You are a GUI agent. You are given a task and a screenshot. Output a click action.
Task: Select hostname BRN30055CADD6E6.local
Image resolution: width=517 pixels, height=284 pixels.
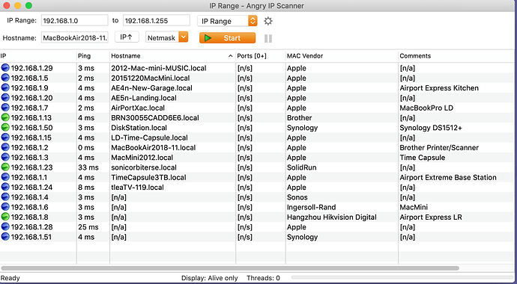[155, 117]
